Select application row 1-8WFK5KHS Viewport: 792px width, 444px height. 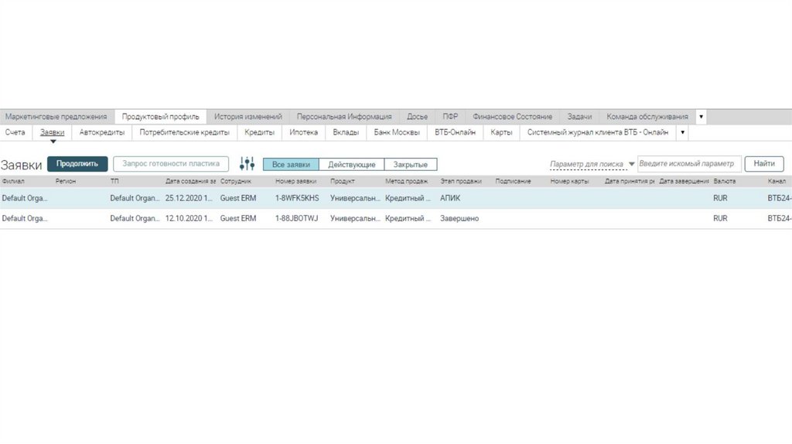coord(396,198)
